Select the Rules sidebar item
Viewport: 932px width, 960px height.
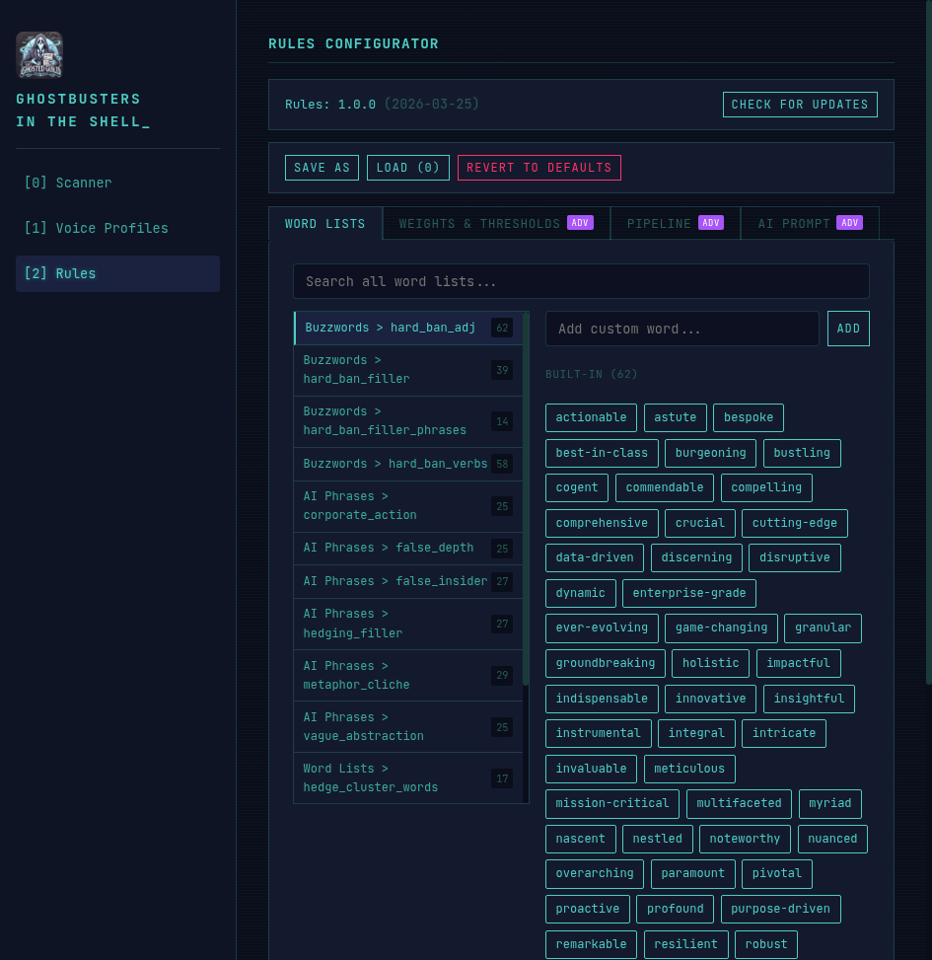(117, 273)
